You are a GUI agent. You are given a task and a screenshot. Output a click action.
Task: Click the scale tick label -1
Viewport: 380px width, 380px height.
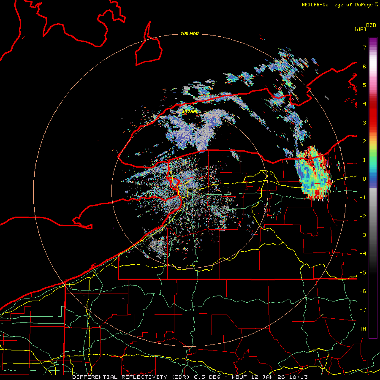tap(363, 198)
